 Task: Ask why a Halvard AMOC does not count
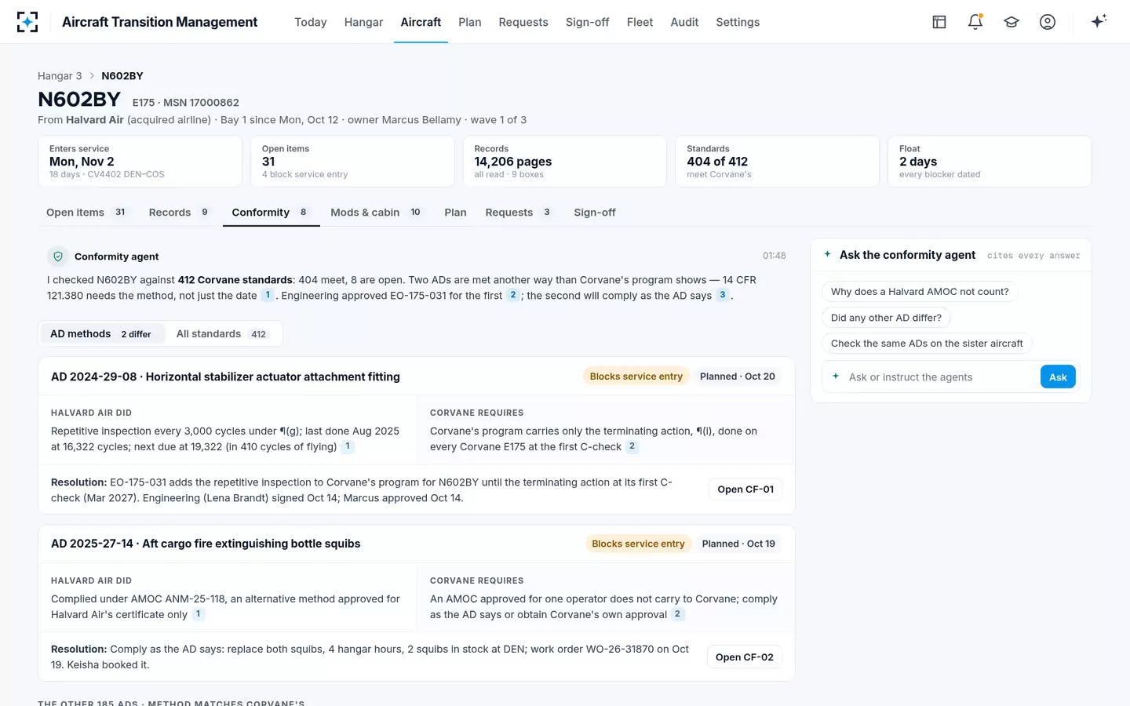(x=920, y=292)
